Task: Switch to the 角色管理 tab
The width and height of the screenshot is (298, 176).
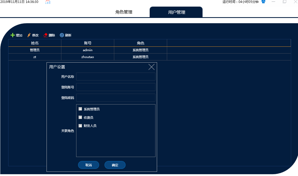Action: click(x=124, y=12)
